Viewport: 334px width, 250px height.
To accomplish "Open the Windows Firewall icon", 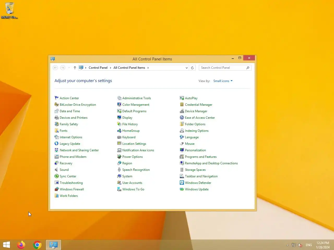I will (x=57, y=189).
